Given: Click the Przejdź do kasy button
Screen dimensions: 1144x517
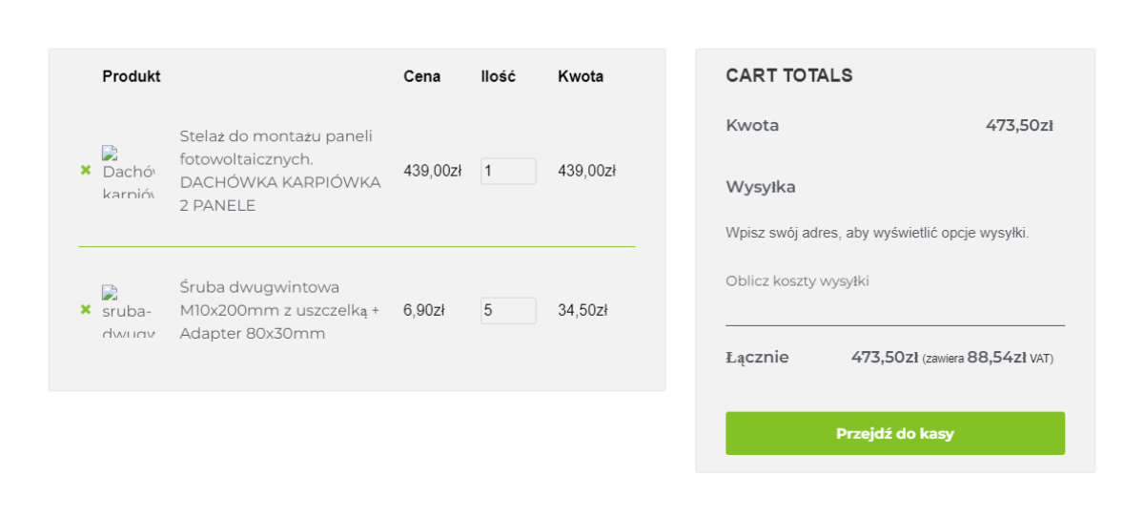Looking at the screenshot, I should [895, 433].
